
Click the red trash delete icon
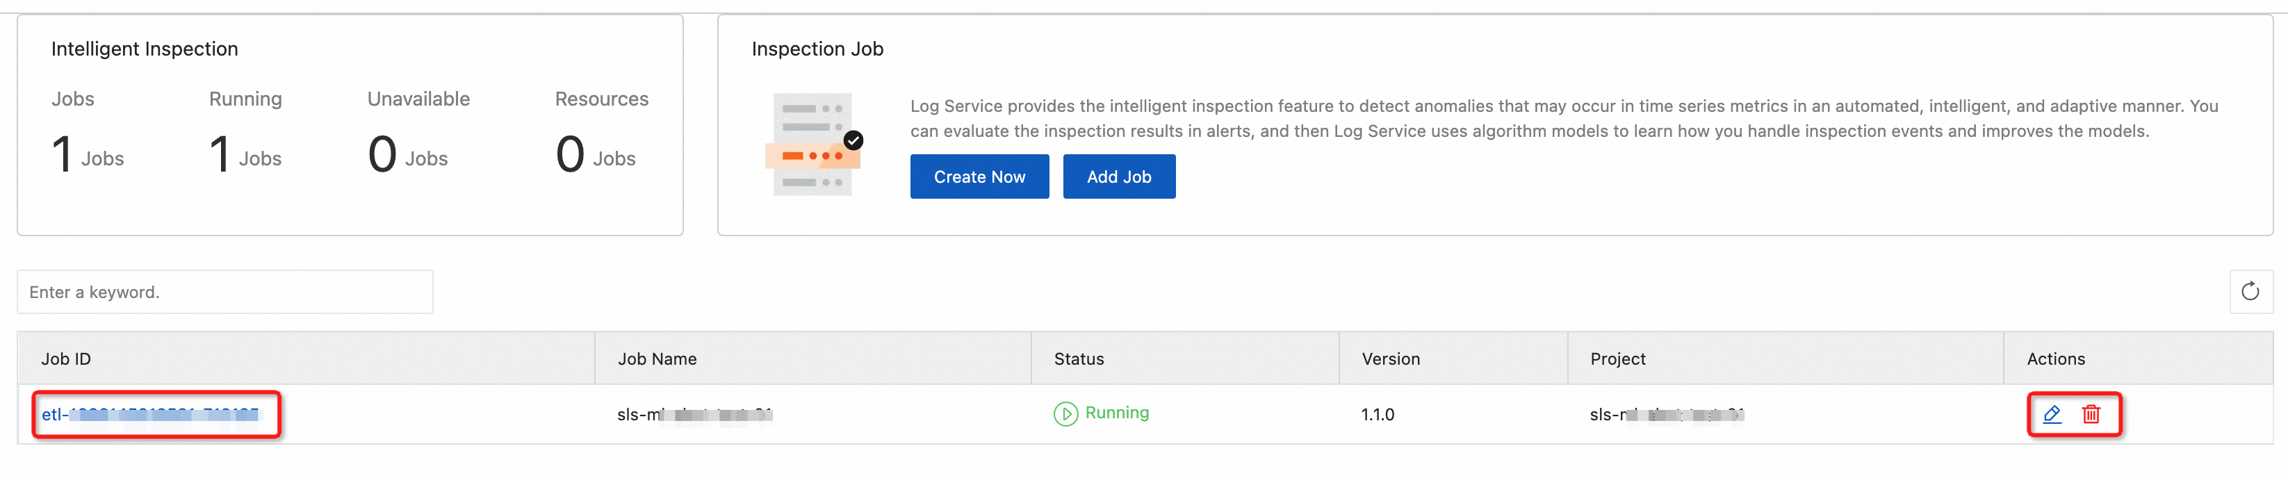pyautogui.click(x=2091, y=414)
